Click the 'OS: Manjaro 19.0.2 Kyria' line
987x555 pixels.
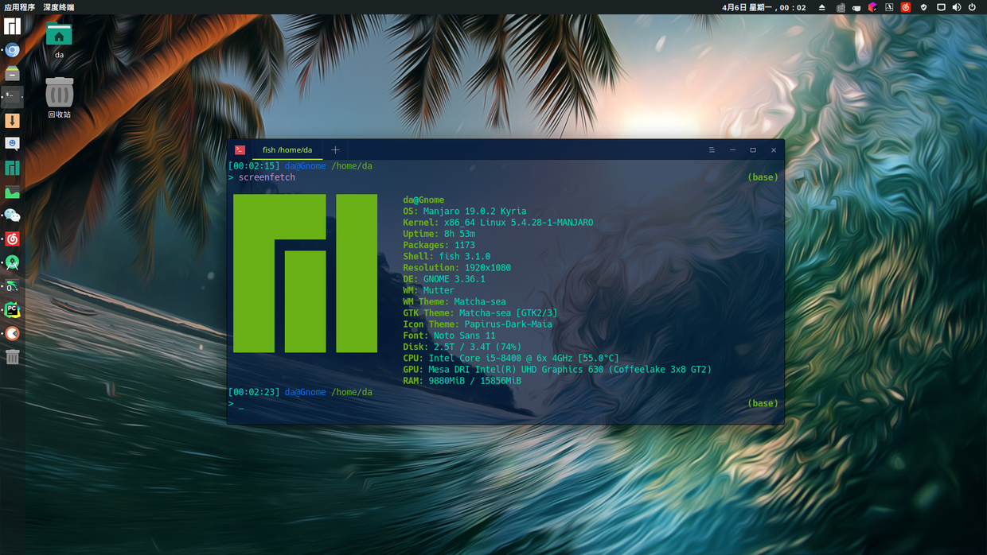(x=465, y=212)
